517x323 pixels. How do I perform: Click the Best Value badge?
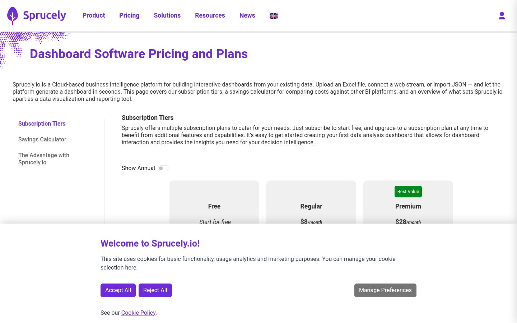tap(408, 192)
